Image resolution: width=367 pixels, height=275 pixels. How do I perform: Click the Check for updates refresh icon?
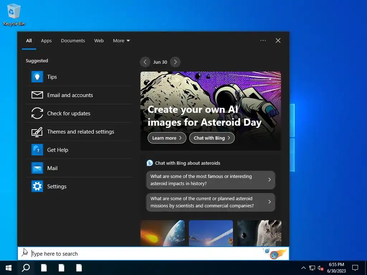[x=37, y=113]
